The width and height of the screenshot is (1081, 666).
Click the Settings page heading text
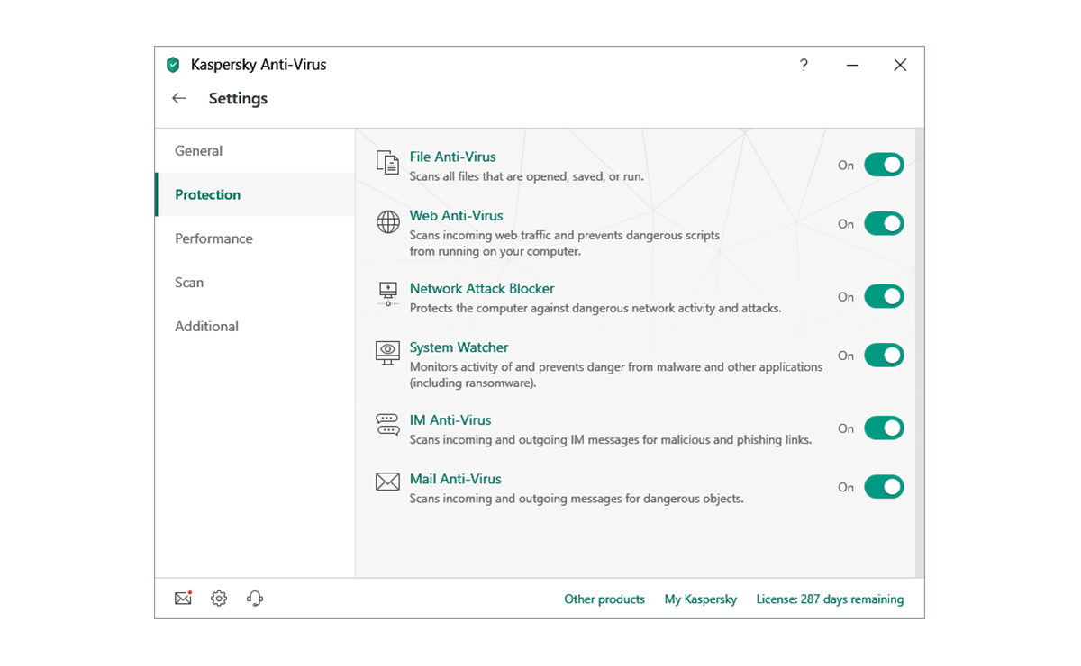click(238, 98)
